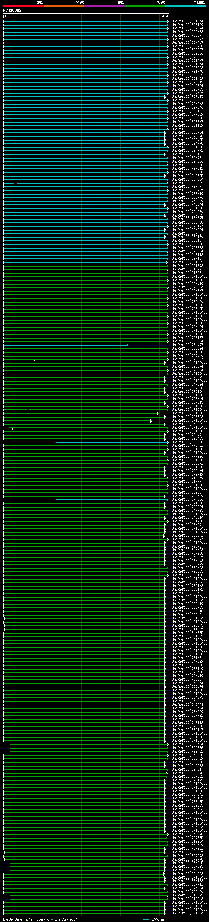The width and height of the screenshot is (209, 922).
Task: Open hit UniRef100_A7PKE8
Action: [187, 32]
